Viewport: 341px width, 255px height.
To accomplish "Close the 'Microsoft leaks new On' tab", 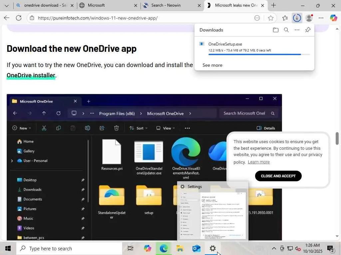I will 262,6.
